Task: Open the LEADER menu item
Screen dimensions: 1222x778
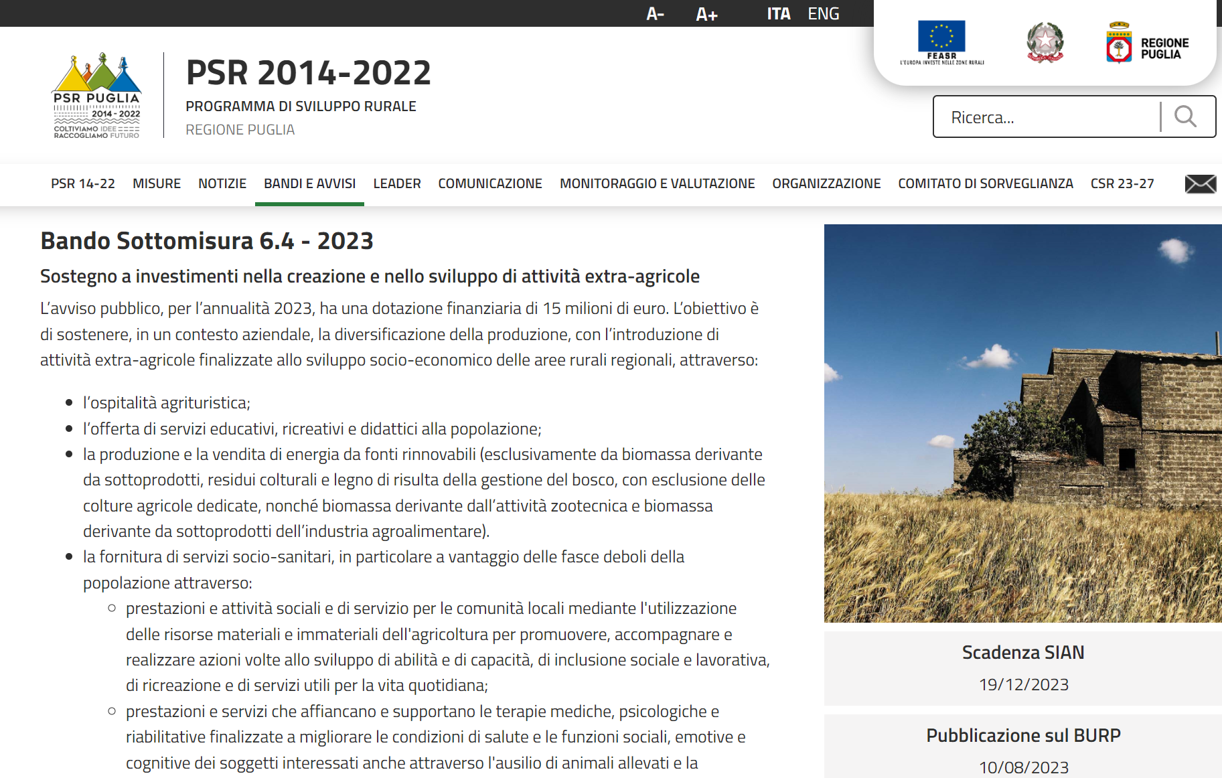Action: tap(397, 183)
